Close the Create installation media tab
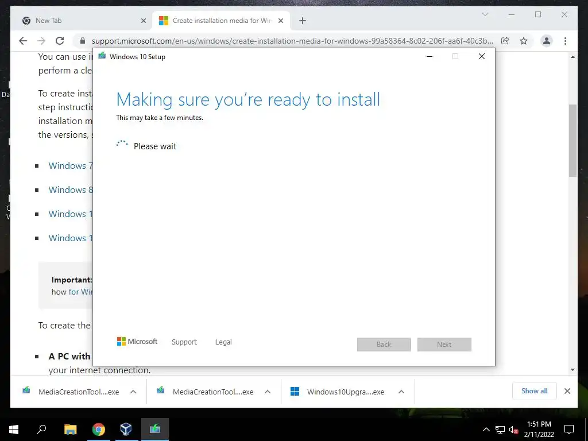 click(x=280, y=21)
